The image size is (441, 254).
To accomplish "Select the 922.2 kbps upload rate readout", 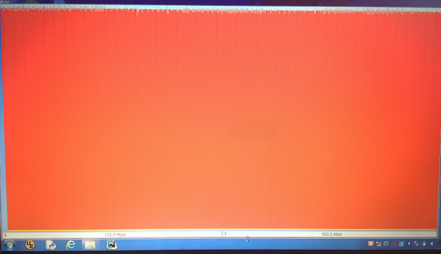I will (332, 234).
